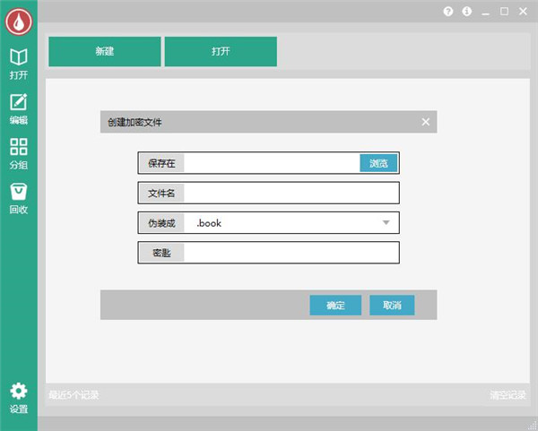Image resolution: width=538 pixels, height=431 pixels.
Task: Select the 编辑 edit icon in sidebar
Action: (19, 109)
